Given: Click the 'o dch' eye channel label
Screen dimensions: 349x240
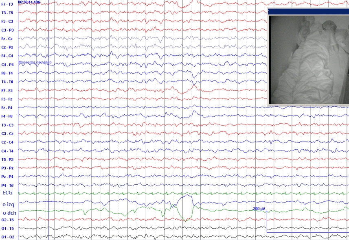Looking at the screenshot, I should (9, 213).
